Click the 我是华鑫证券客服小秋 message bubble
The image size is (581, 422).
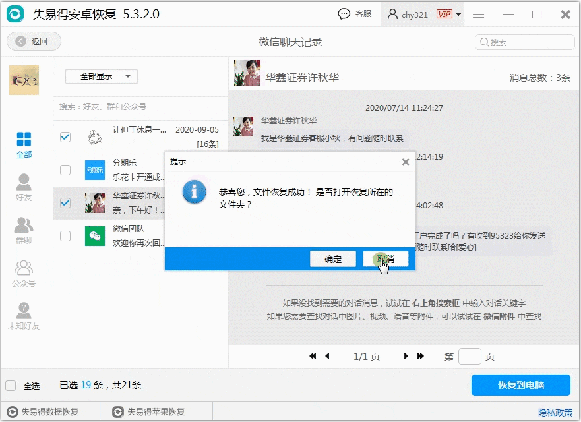pyautogui.click(x=332, y=138)
